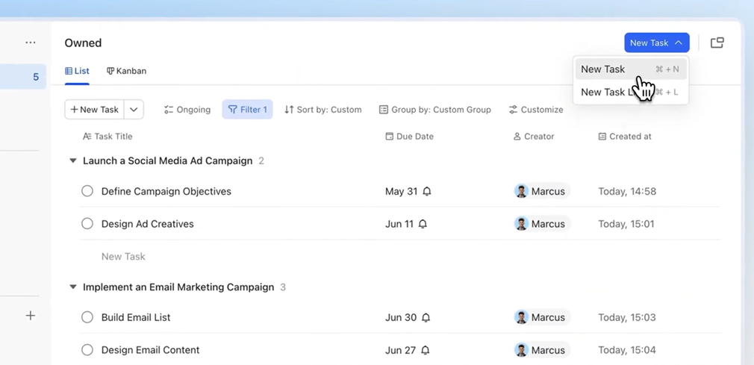Screen dimensions: 754x365
Task: Select New Task from the dropdown menu
Action: tap(603, 69)
